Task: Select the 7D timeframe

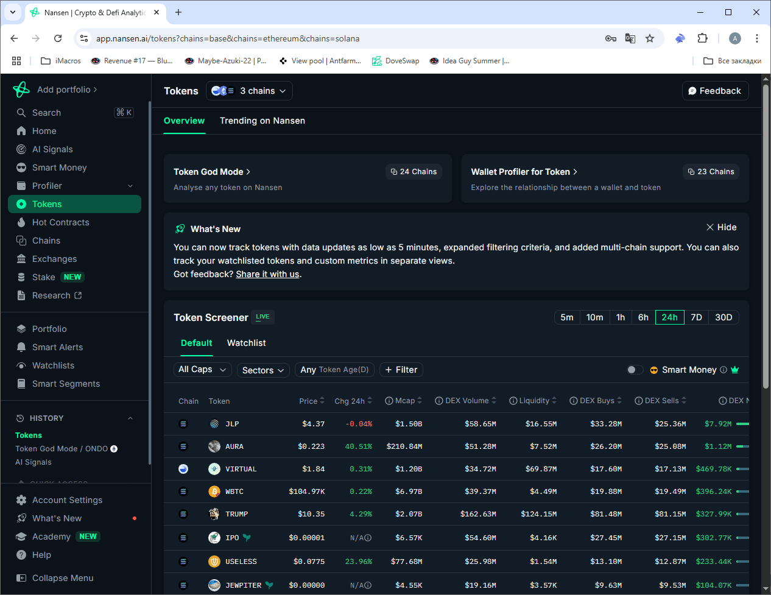Action: tap(697, 317)
